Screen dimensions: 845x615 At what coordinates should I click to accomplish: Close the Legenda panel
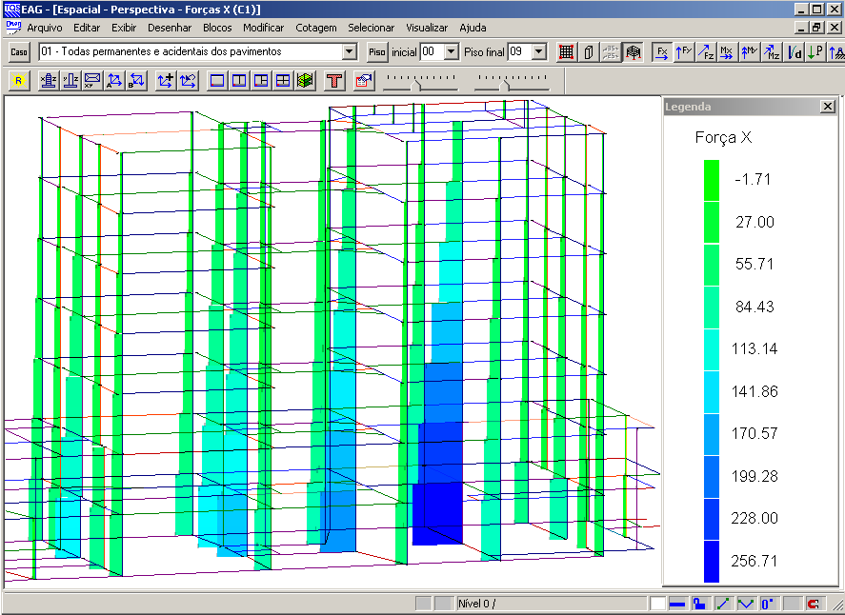pos(828,107)
